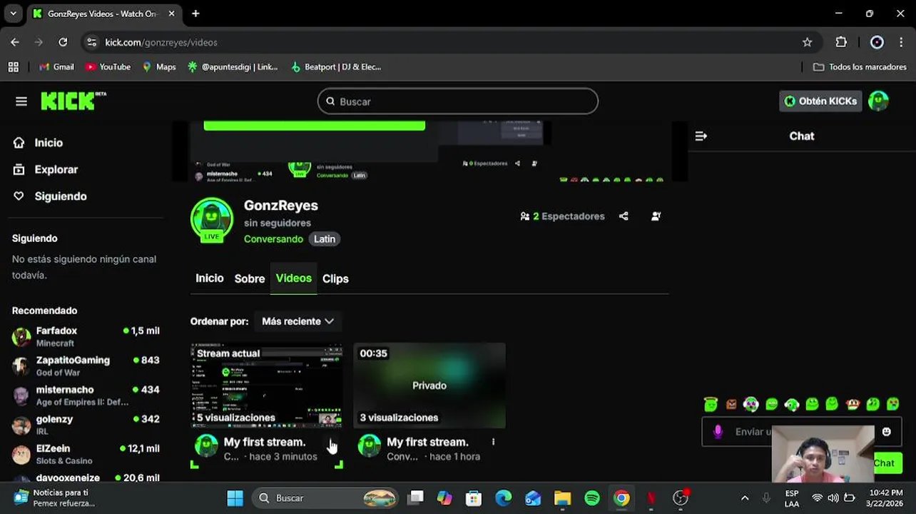The height and width of the screenshot is (514, 916).
Task: Show hidden system tray icons
Action: coord(745,498)
